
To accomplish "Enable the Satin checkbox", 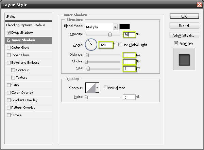I will (x=8, y=85).
